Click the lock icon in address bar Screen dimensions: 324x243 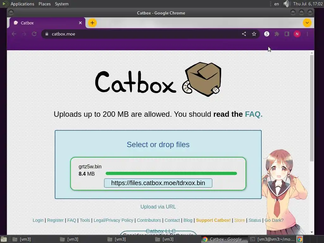coord(47,34)
